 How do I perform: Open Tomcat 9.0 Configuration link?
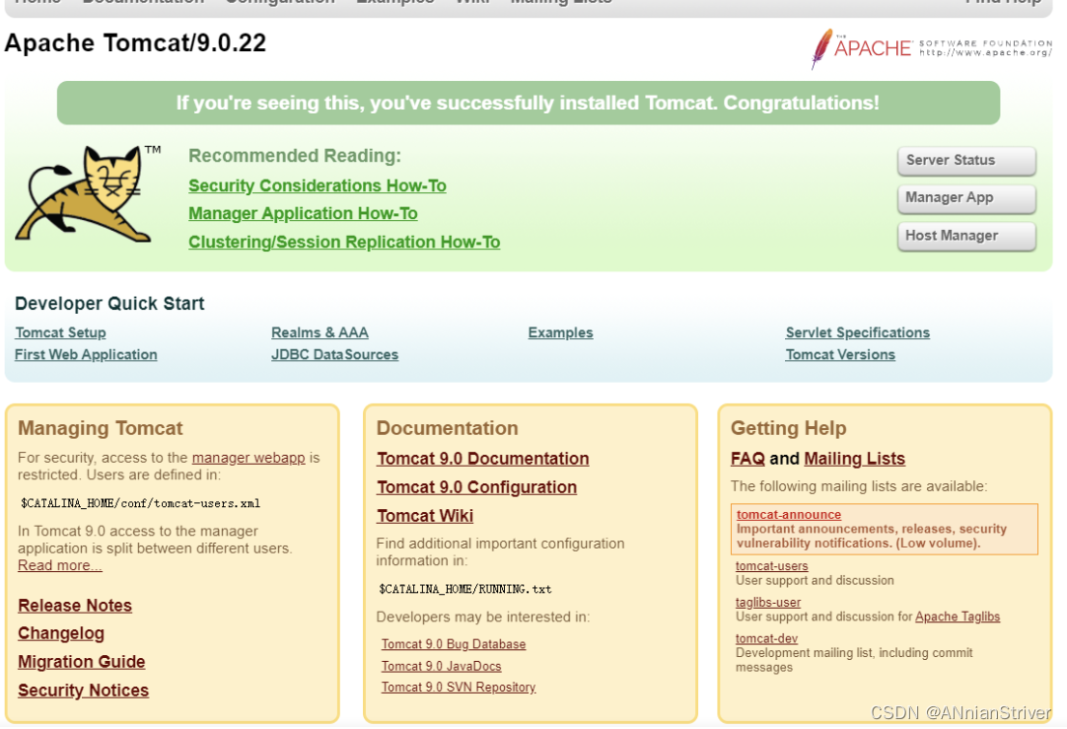point(477,487)
